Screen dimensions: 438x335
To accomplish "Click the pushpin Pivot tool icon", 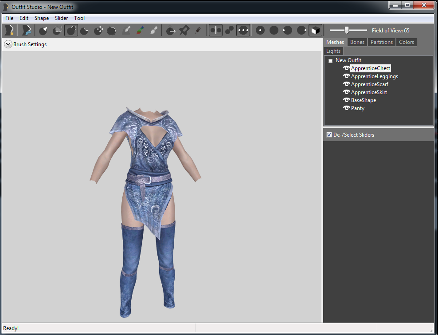I will (x=184, y=30).
